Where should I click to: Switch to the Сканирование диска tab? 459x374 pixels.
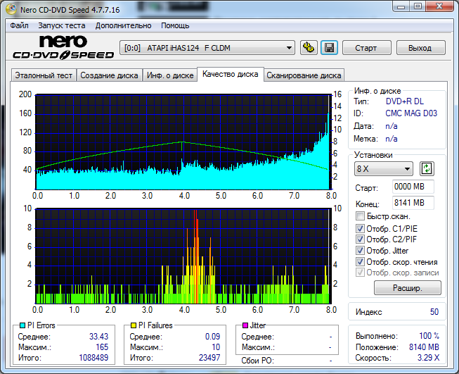[304, 75]
